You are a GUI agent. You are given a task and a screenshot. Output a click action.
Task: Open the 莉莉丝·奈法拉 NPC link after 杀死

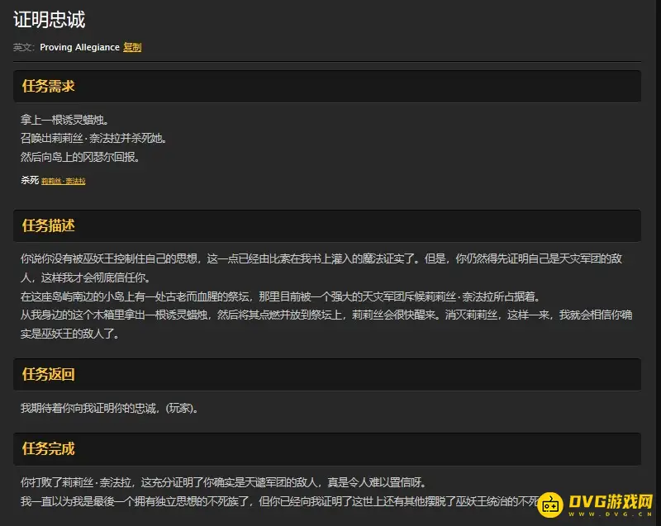tap(64, 181)
